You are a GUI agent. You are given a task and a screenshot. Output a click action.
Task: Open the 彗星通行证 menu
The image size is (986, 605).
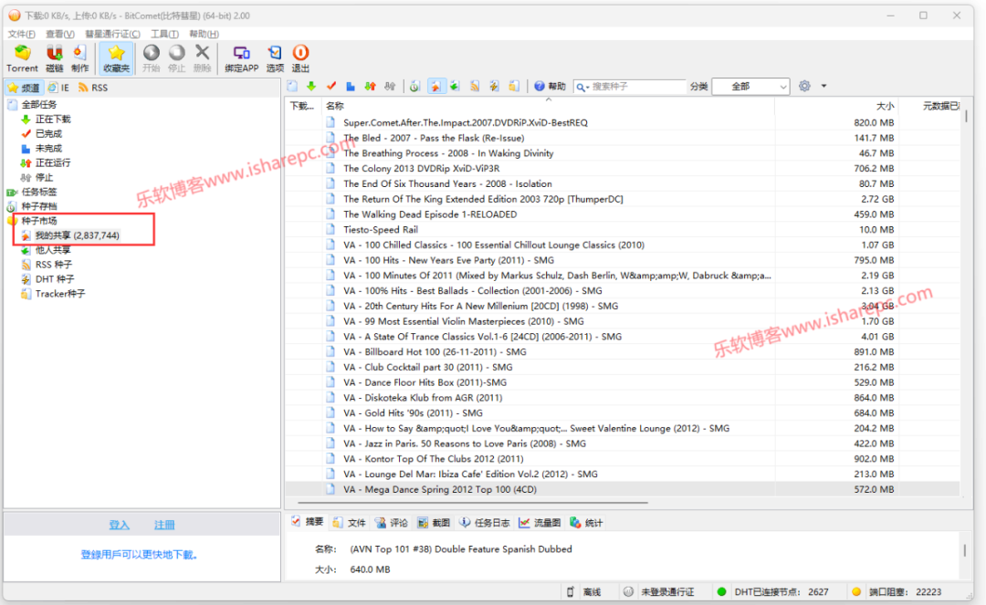tap(112, 34)
